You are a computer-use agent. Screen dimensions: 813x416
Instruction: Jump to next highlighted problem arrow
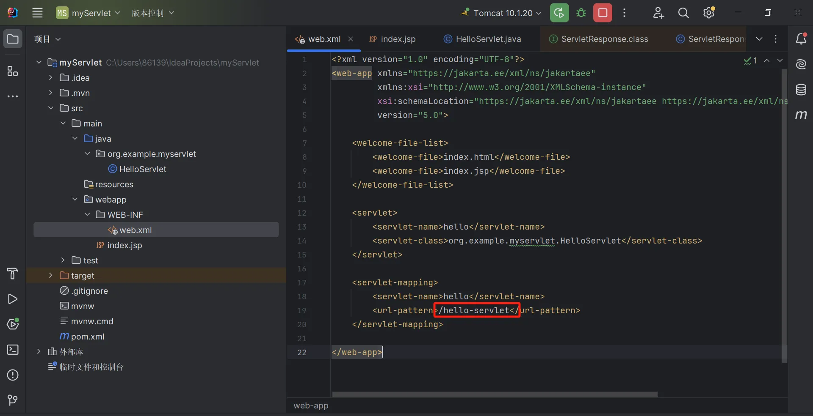780,60
